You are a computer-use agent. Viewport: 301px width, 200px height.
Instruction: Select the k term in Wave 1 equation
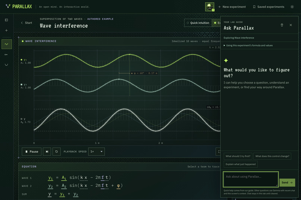[x=81, y=178]
